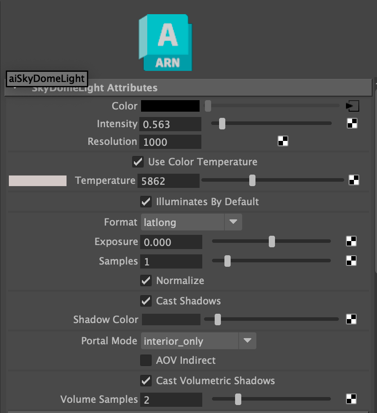The width and height of the screenshot is (377, 413).
Task: Click the Resolution checker map button
Action: [283, 141]
